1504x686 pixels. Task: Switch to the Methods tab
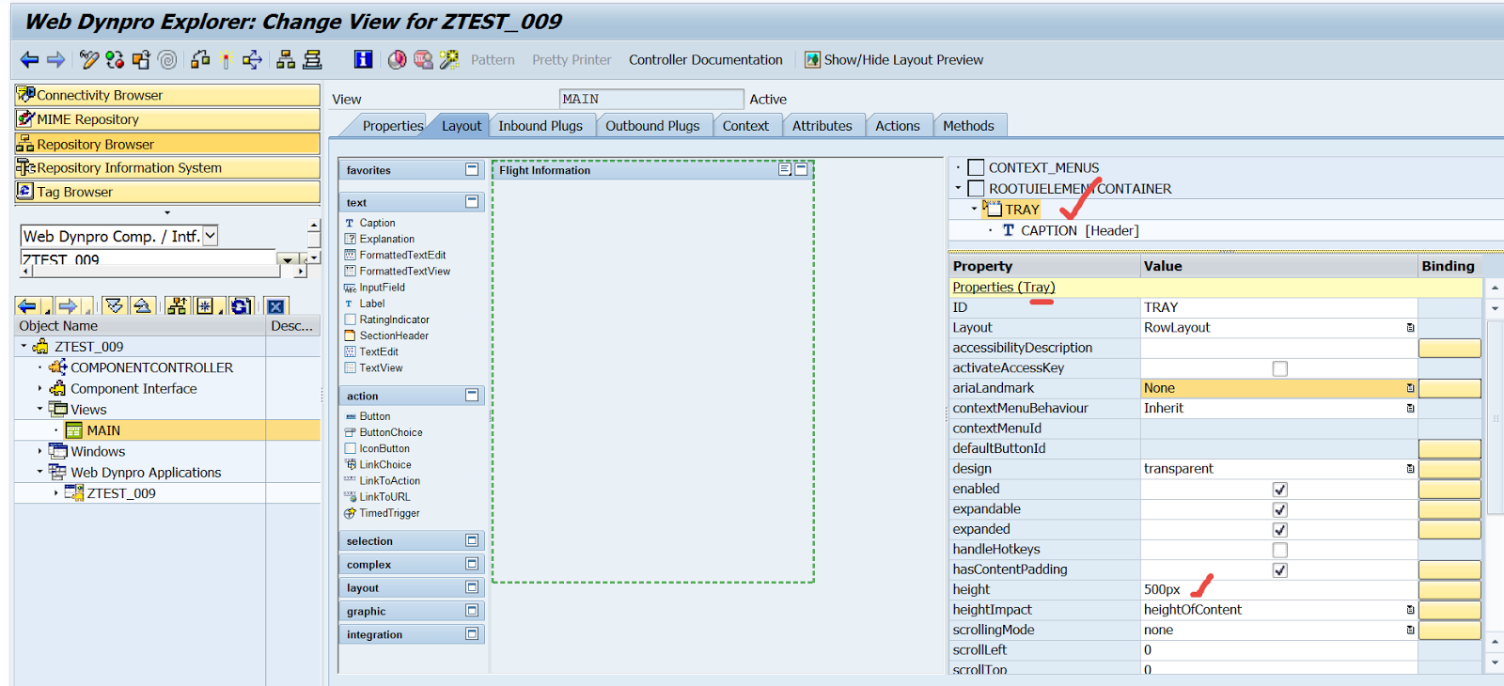click(x=968, y=126)
